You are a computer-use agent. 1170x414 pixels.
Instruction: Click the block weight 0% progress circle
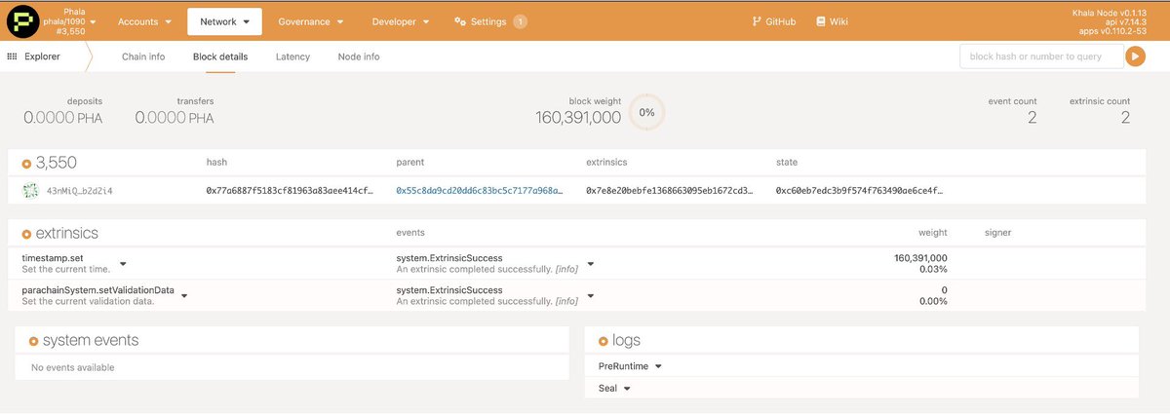click(x=646, y=112)
